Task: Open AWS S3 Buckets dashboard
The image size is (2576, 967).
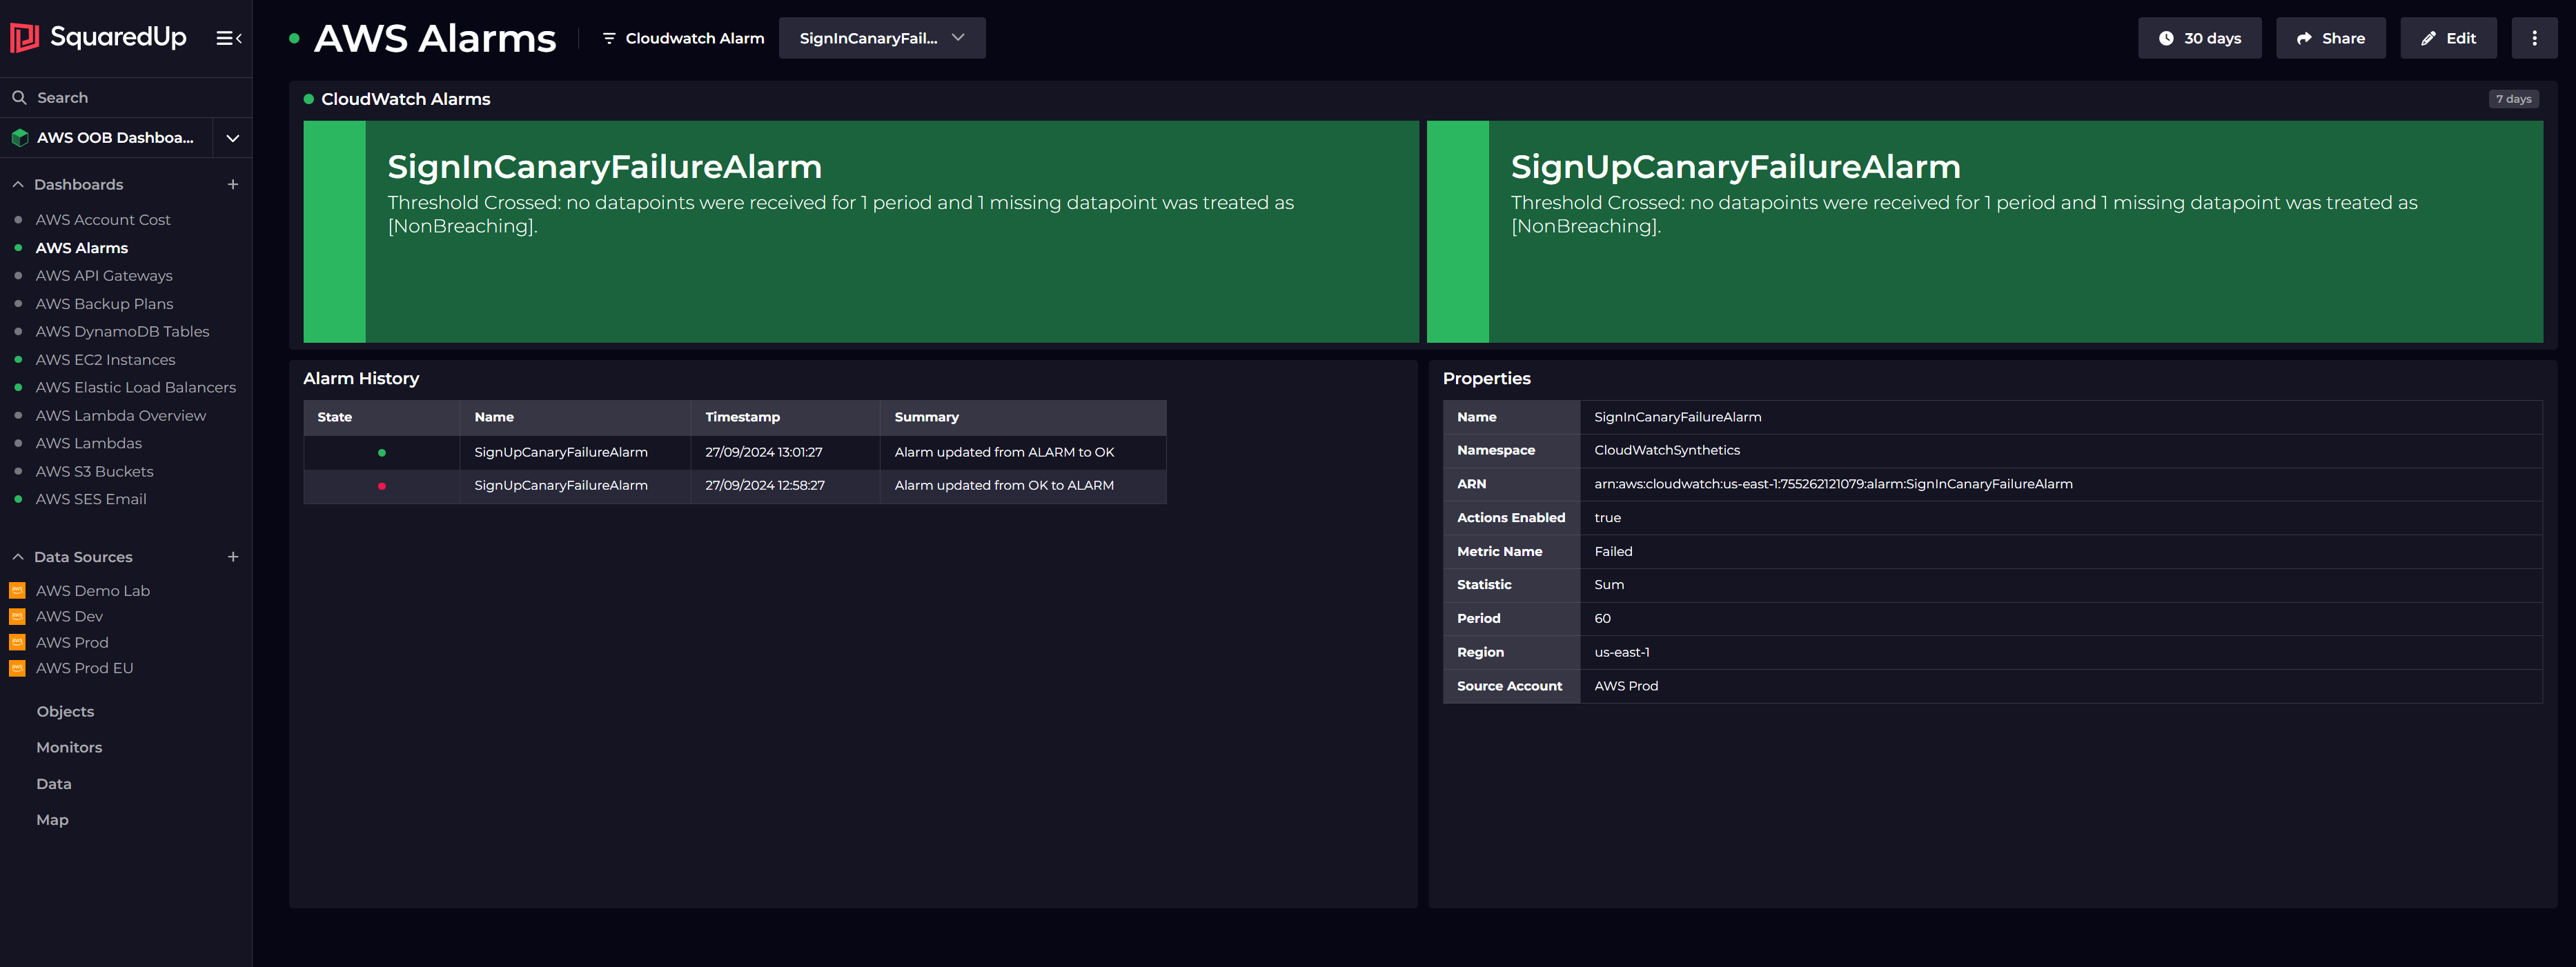Action: click(94, 471)
